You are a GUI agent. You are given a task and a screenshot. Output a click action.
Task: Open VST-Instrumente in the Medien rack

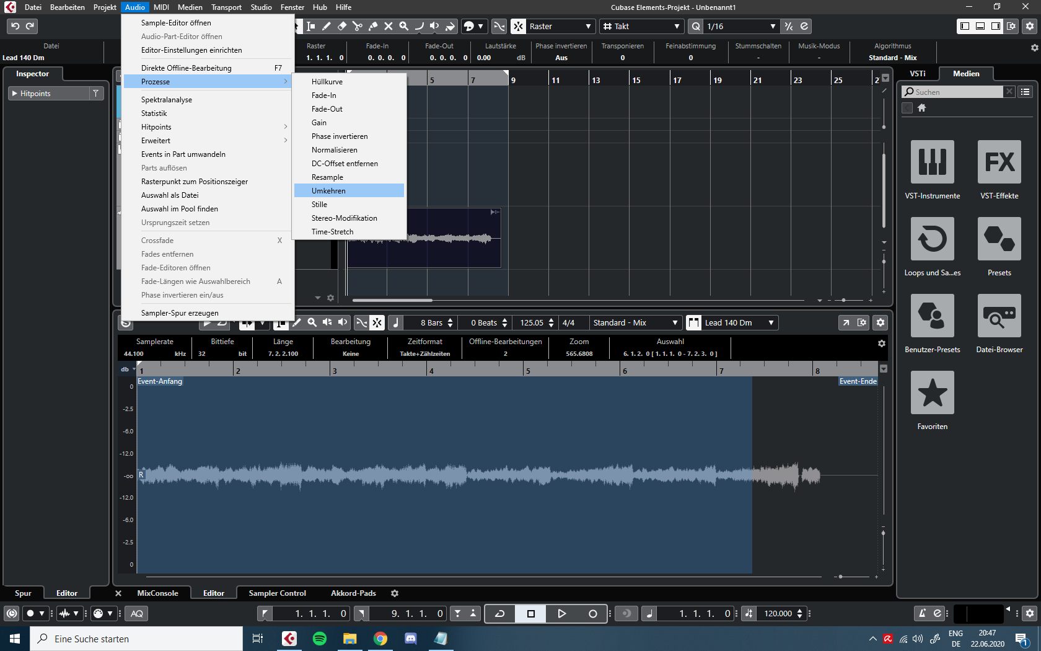click(933, 170)
